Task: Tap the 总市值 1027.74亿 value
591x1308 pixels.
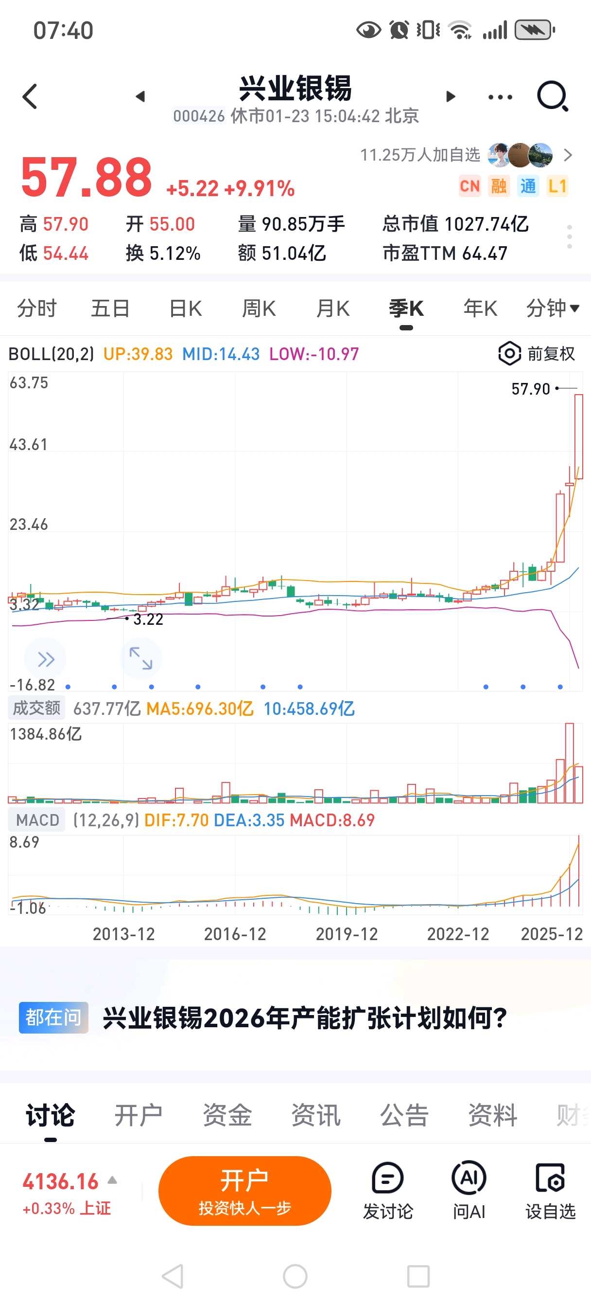Action: tap(455, 224)
